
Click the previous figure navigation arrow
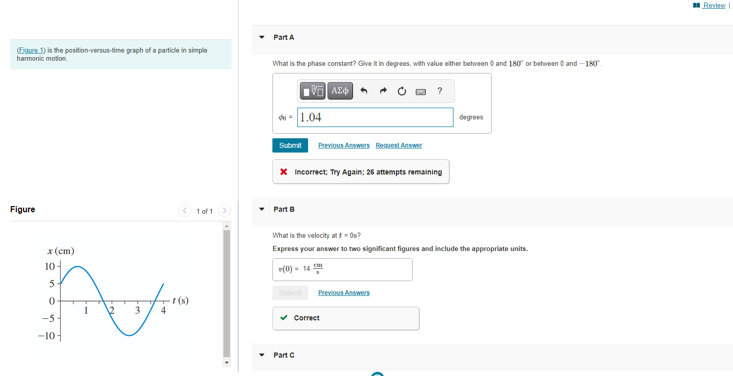click(x=184, y=210)
